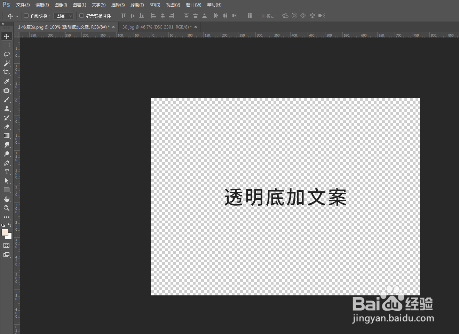Viewport: 459px width, 334px height.
Task: Switch to the 1-恢复的.png document tab
Action: click(64, 27)
